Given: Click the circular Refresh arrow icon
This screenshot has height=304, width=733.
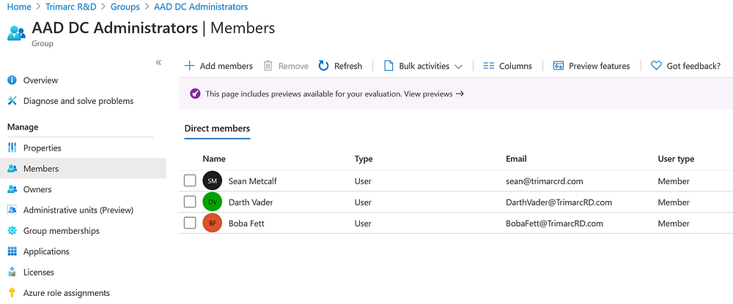Looking at the screenshot, I should (x=323, y=66).
